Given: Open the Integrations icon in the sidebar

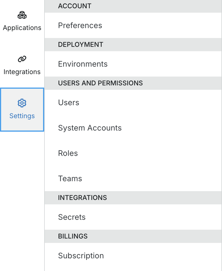Looking at the screenshot, I should coord(22,59).
